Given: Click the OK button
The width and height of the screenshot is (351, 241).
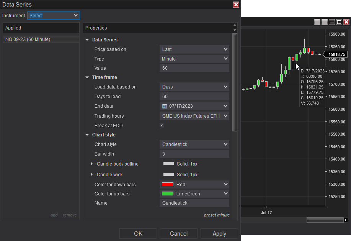Looking at the screenshot, I should pos(138,234).
